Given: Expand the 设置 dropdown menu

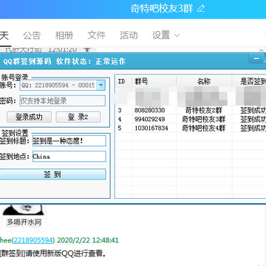Looking at the screenshot, I should (166, 35).
